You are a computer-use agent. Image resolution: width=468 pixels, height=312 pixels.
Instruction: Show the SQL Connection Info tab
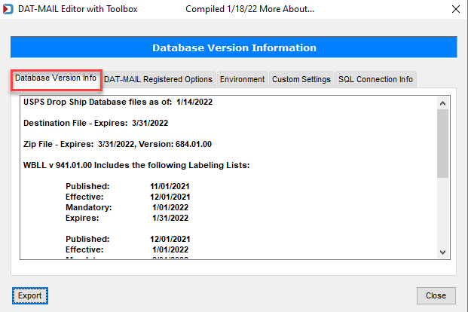pyautogui.click(x=375, y=79)
